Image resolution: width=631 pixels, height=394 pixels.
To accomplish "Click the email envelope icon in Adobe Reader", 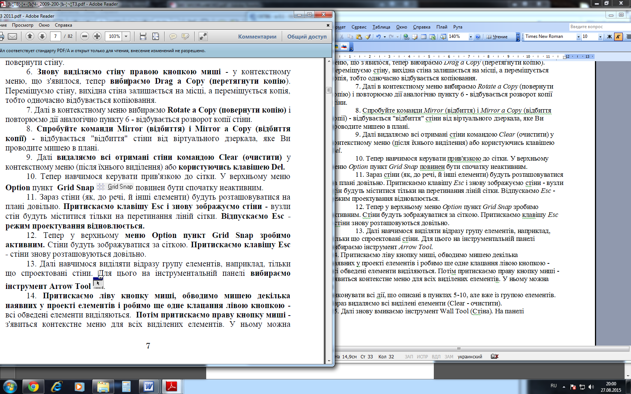I will pos(12,36).
